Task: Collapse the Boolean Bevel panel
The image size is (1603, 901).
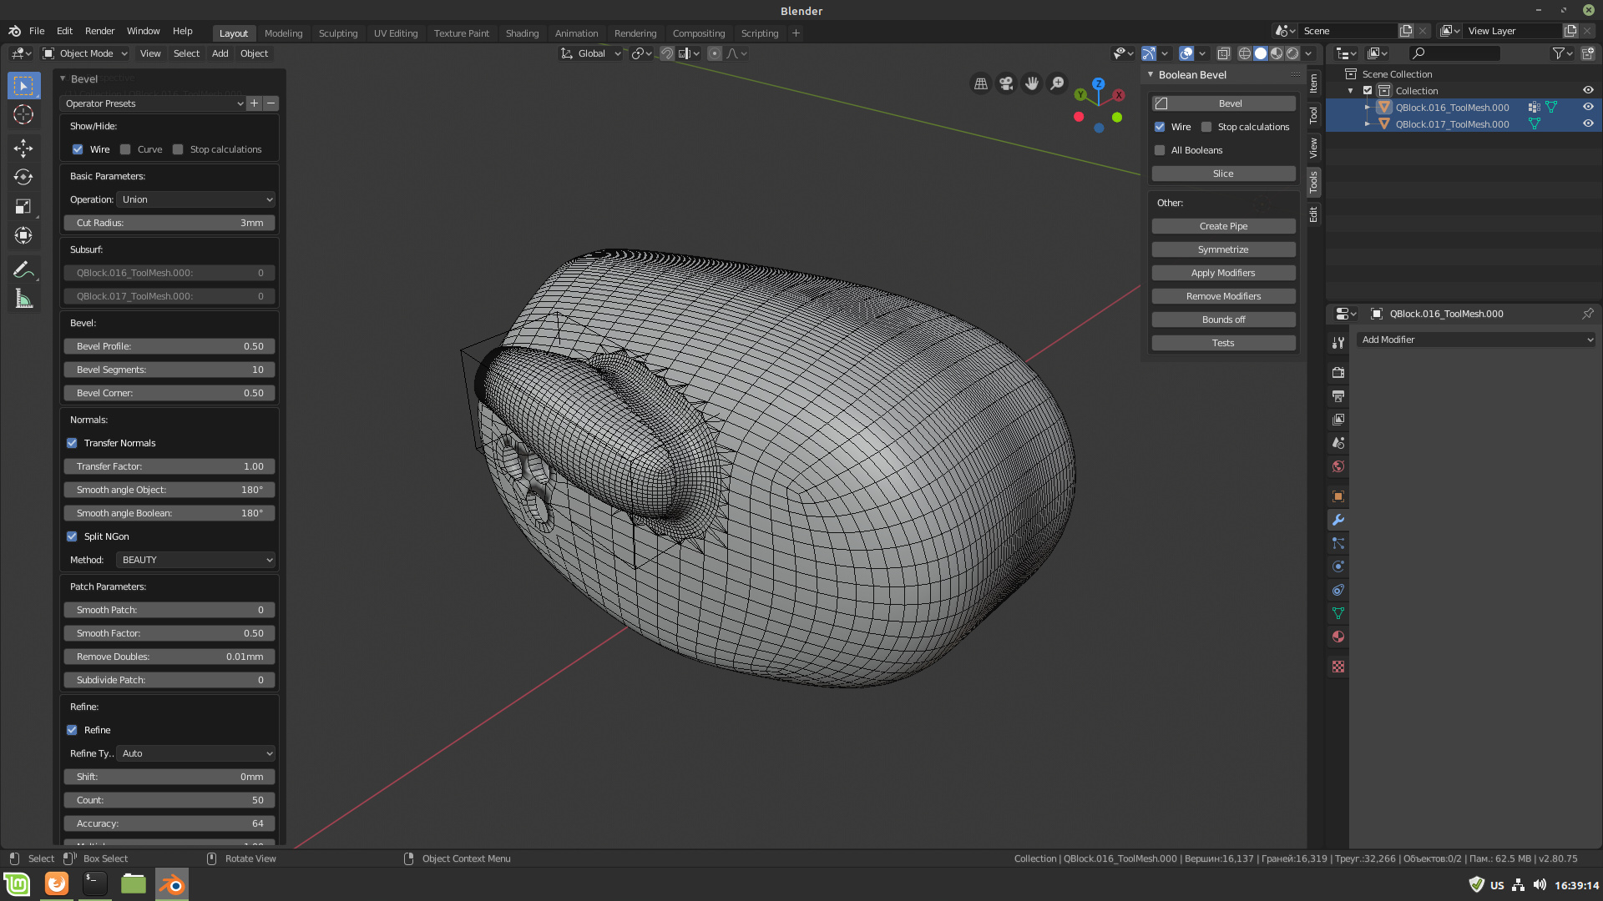Action: (1150, 74)
